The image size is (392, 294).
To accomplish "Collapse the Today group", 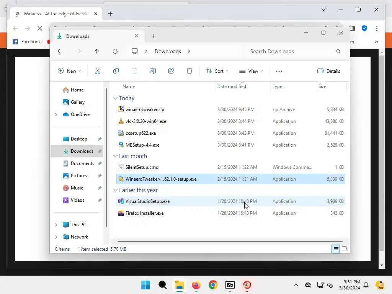I will point(115,98).
